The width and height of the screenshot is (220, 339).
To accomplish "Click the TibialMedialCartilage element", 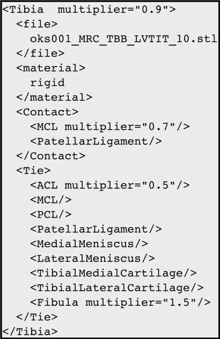I will (x=113, y=273).
